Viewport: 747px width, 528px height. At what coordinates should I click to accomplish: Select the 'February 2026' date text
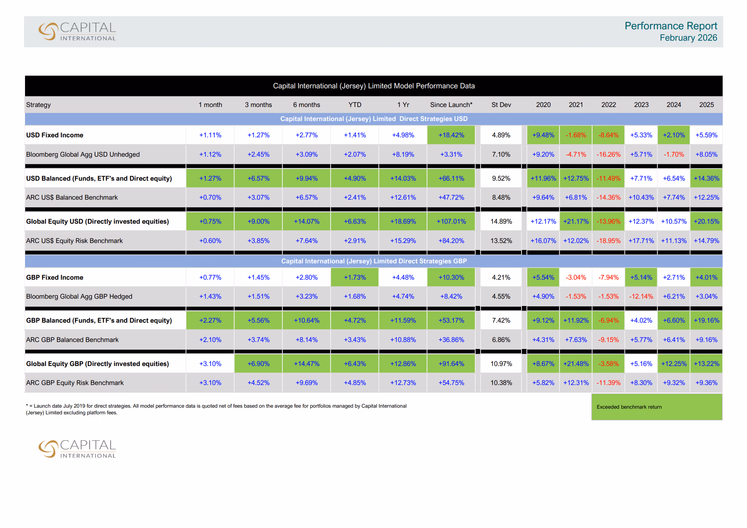(x=688, y=38)
